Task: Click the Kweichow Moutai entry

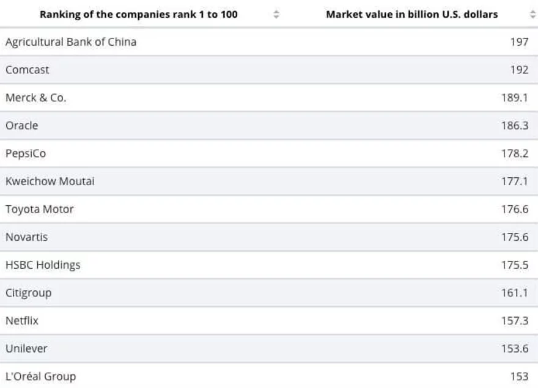Action: pos(50,181)
